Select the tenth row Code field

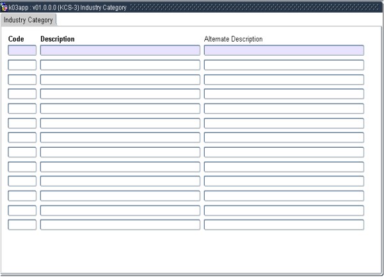click(22, 181)
